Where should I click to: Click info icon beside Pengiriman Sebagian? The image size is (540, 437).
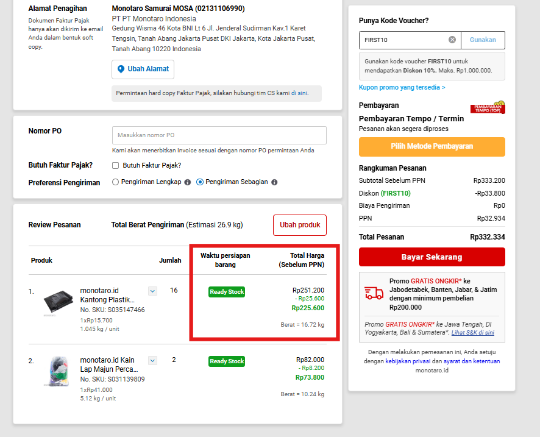coord(274,182)
